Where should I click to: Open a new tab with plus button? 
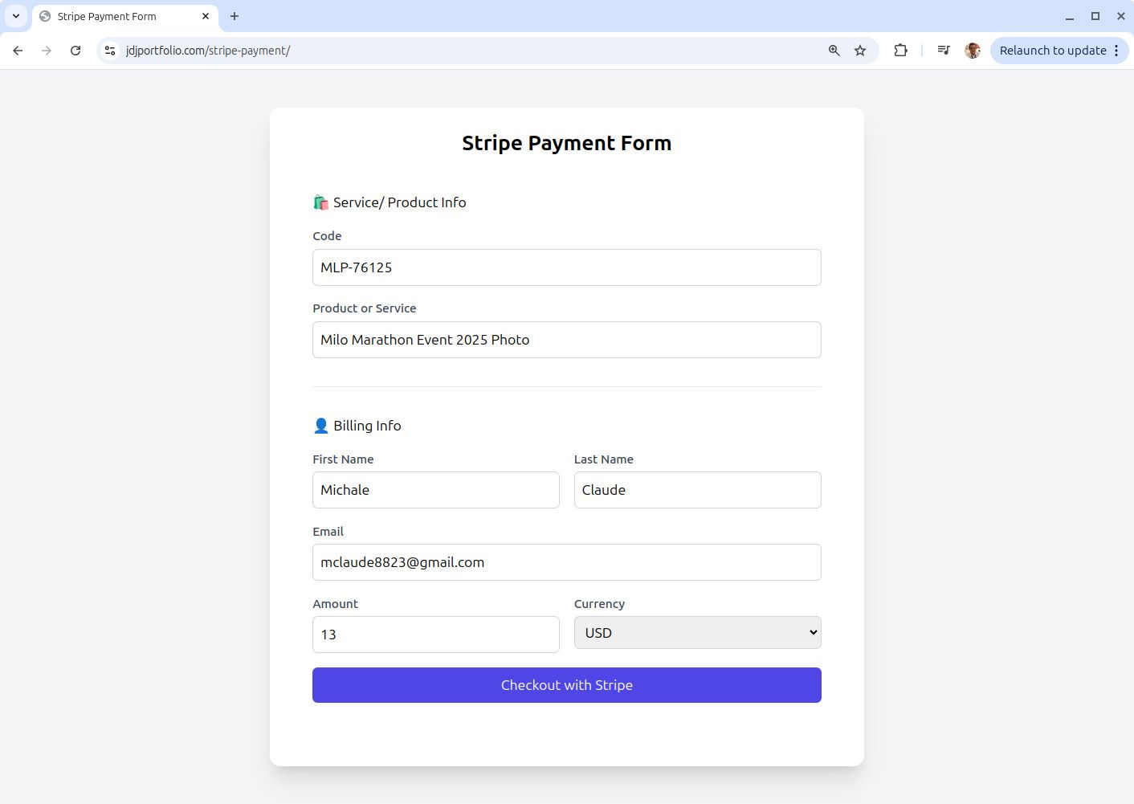[x=235, y=16]
